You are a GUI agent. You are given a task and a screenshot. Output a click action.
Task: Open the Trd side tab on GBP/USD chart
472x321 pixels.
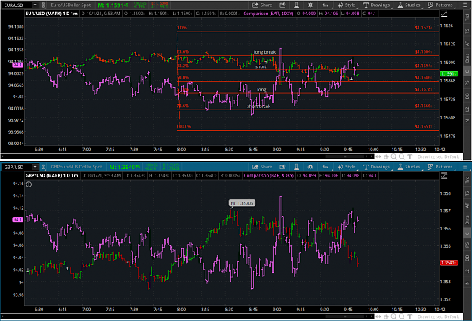pos(467,180)
